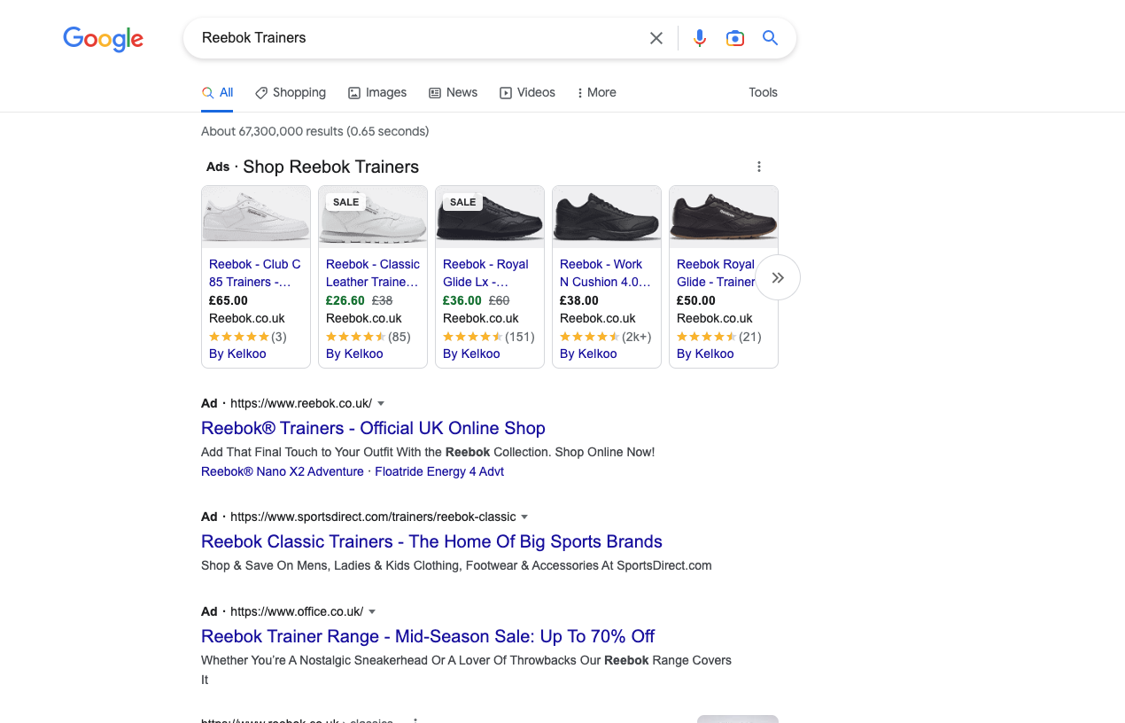
Task: Expand the arrow next to reebok.co.uk ad URL
Action: point(381,404)
